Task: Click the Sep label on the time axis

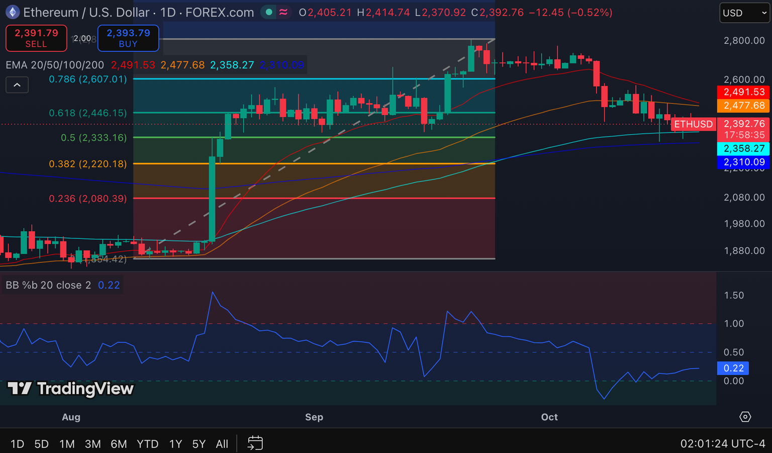Action: [314, 417]
